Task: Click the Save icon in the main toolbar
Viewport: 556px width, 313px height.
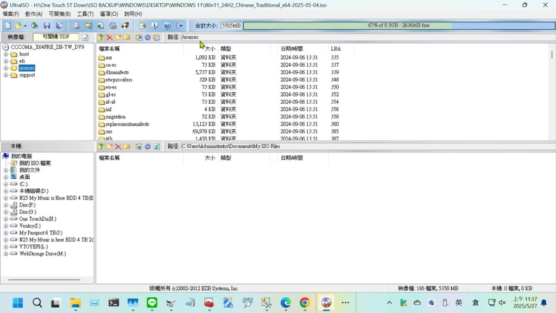Action: tap(47, 26)
